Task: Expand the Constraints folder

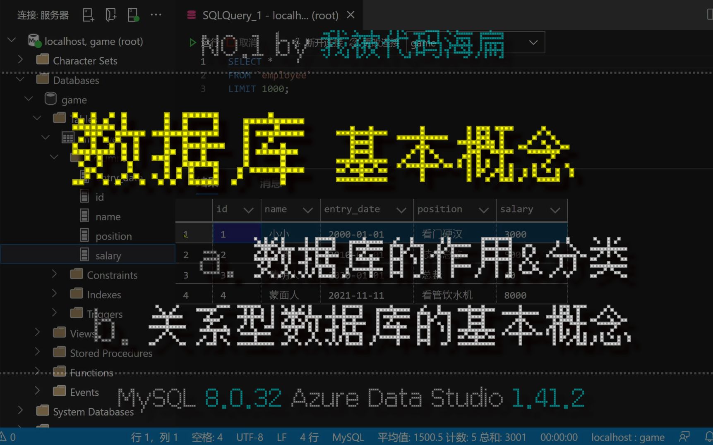Action: [54, 274]
